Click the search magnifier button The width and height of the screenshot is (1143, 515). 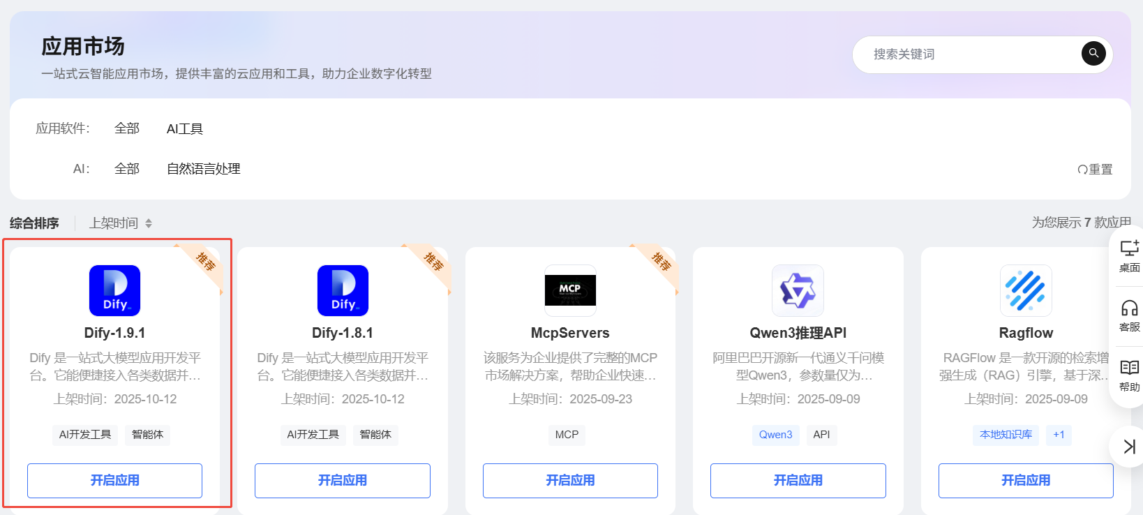[1093, 54]
